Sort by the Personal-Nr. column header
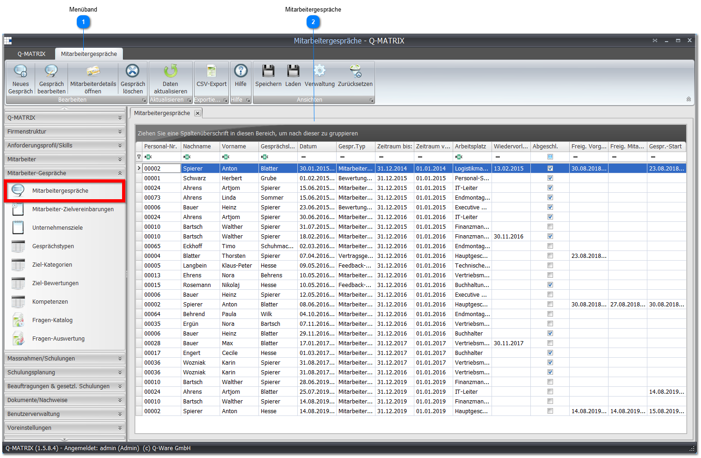 click(161, 147)
